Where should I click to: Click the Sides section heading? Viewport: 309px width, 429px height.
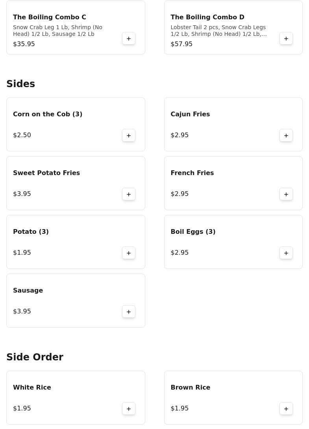coord(21,84)
